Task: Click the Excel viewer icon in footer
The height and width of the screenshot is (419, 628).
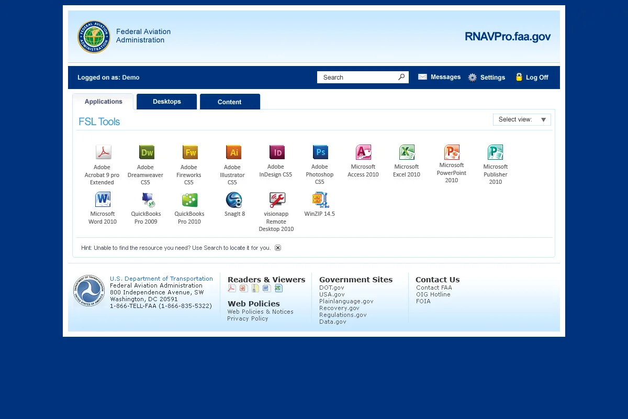Action: coord(278,288)
